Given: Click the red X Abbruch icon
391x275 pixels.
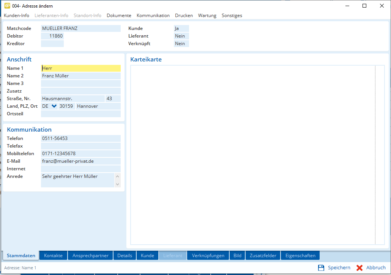Looking at the screenshot, I should (359, 268).
